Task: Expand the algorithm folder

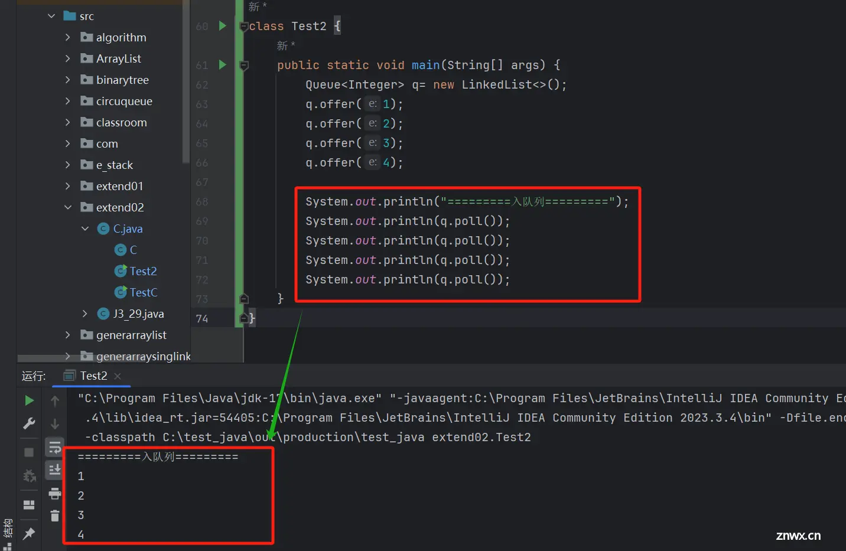Action: (x=67, y=37)
